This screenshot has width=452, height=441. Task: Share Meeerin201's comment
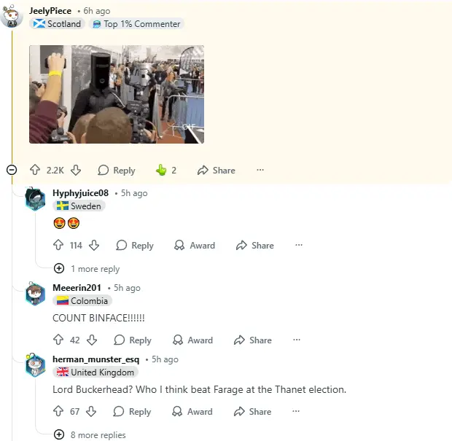pos(252,340)
